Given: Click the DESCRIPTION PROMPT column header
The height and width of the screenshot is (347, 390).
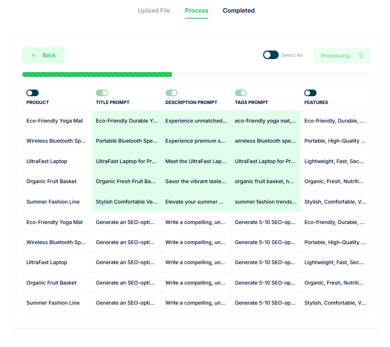Looking at the screenshot, I should click(191, 103).
